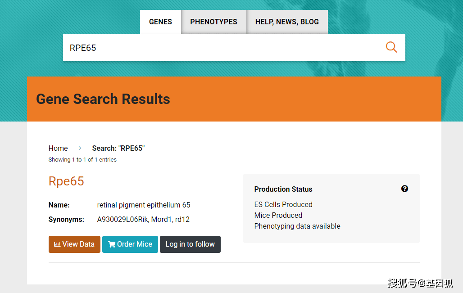The width and height of the screenshot is (463, 293).
Task: Open the Production Status help question mark
Action: click(x=404, y=189)
